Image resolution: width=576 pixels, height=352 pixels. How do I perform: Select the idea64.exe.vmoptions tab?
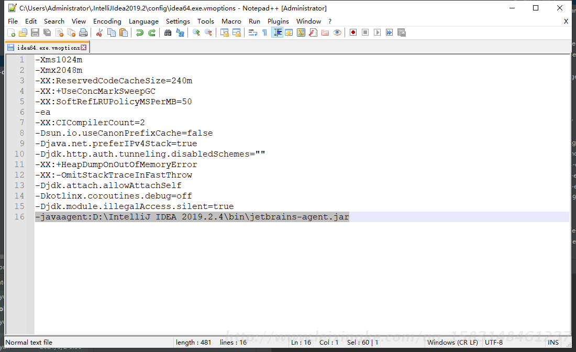pyautogui.click(x=48, y=48)
